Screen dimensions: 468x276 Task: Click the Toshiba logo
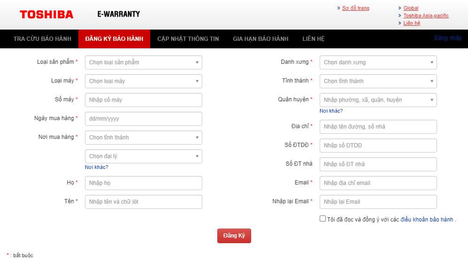tap(46, 15)
